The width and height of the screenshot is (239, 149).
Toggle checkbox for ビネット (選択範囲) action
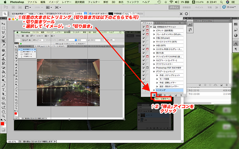click(x=143, y=30)
